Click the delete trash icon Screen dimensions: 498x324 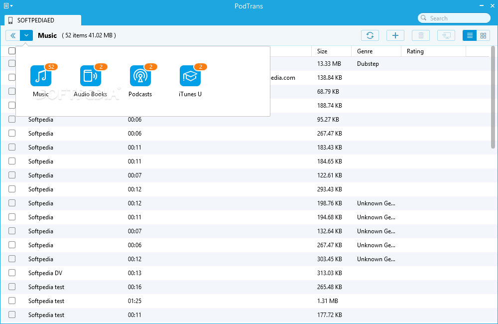click(421, 35)
